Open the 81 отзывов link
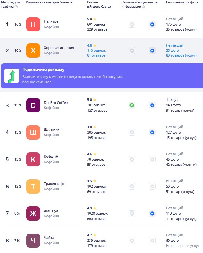This screenshot has height=253, width=203. [96, 55]
